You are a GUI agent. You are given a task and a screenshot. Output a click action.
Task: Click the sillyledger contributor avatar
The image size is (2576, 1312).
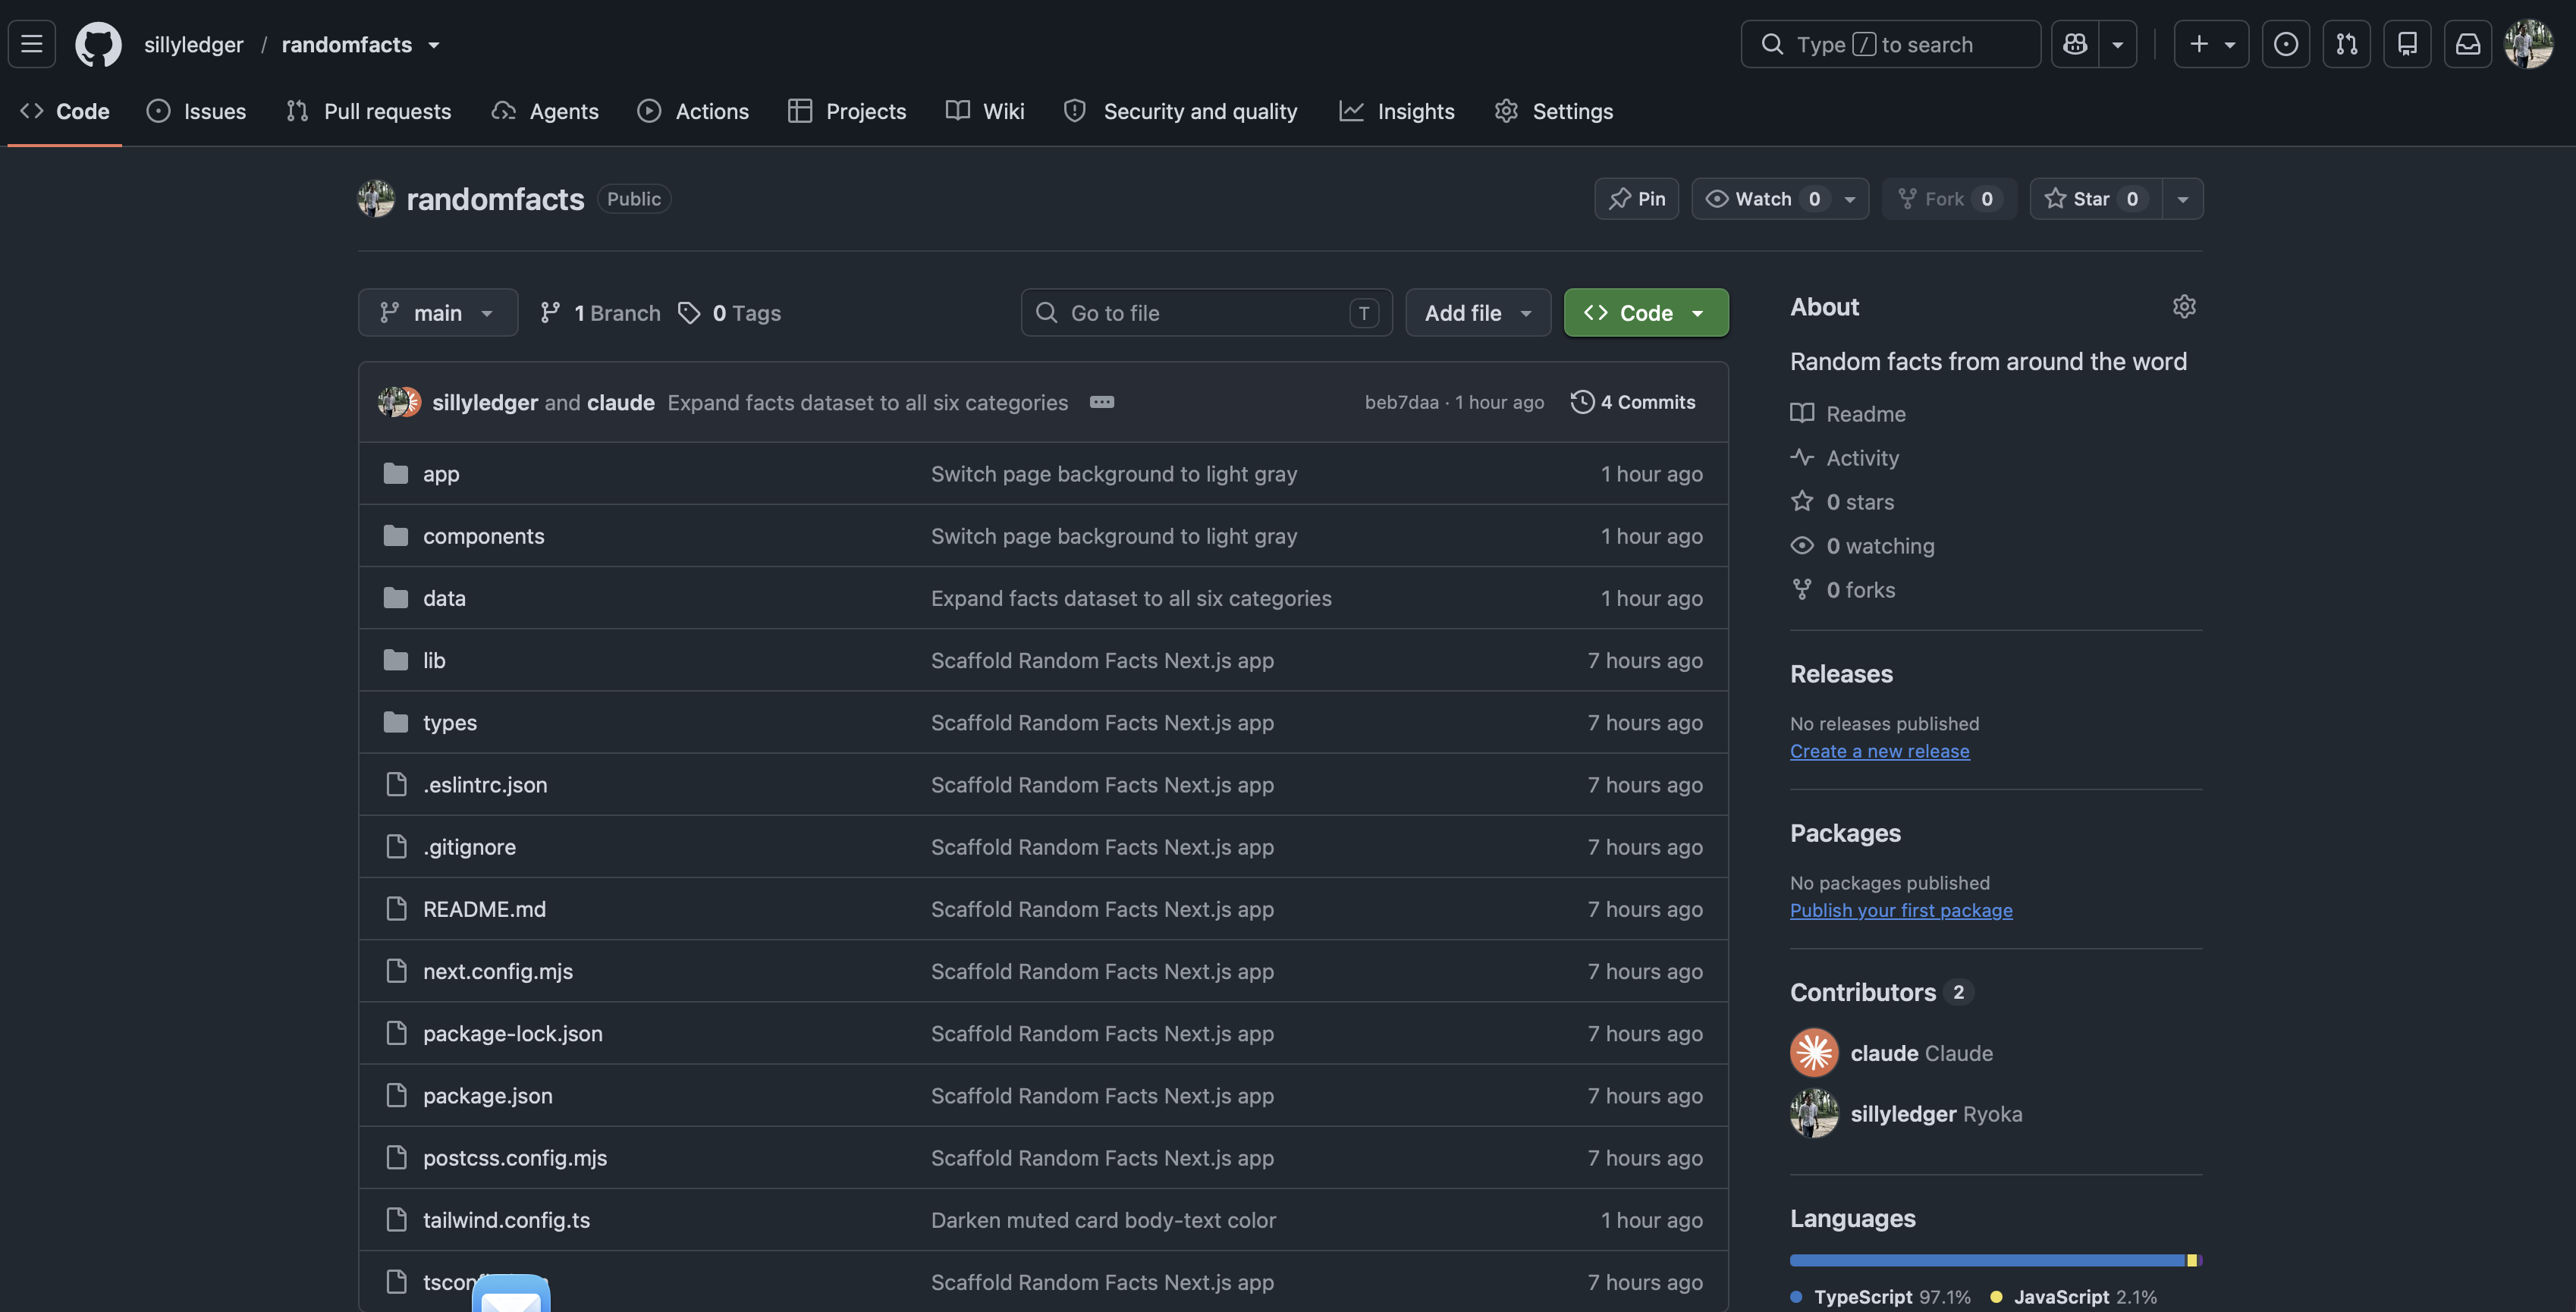coord(1814,1114)
